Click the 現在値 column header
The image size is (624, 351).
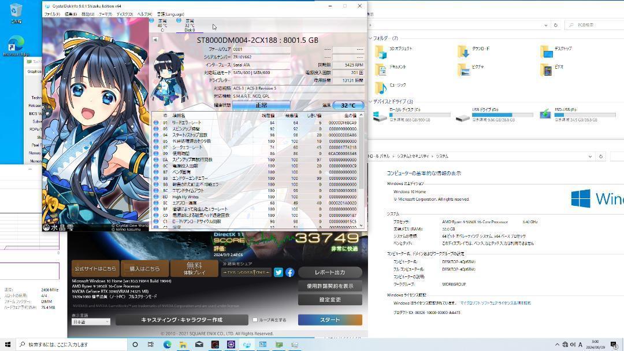[x=268, y=116]
